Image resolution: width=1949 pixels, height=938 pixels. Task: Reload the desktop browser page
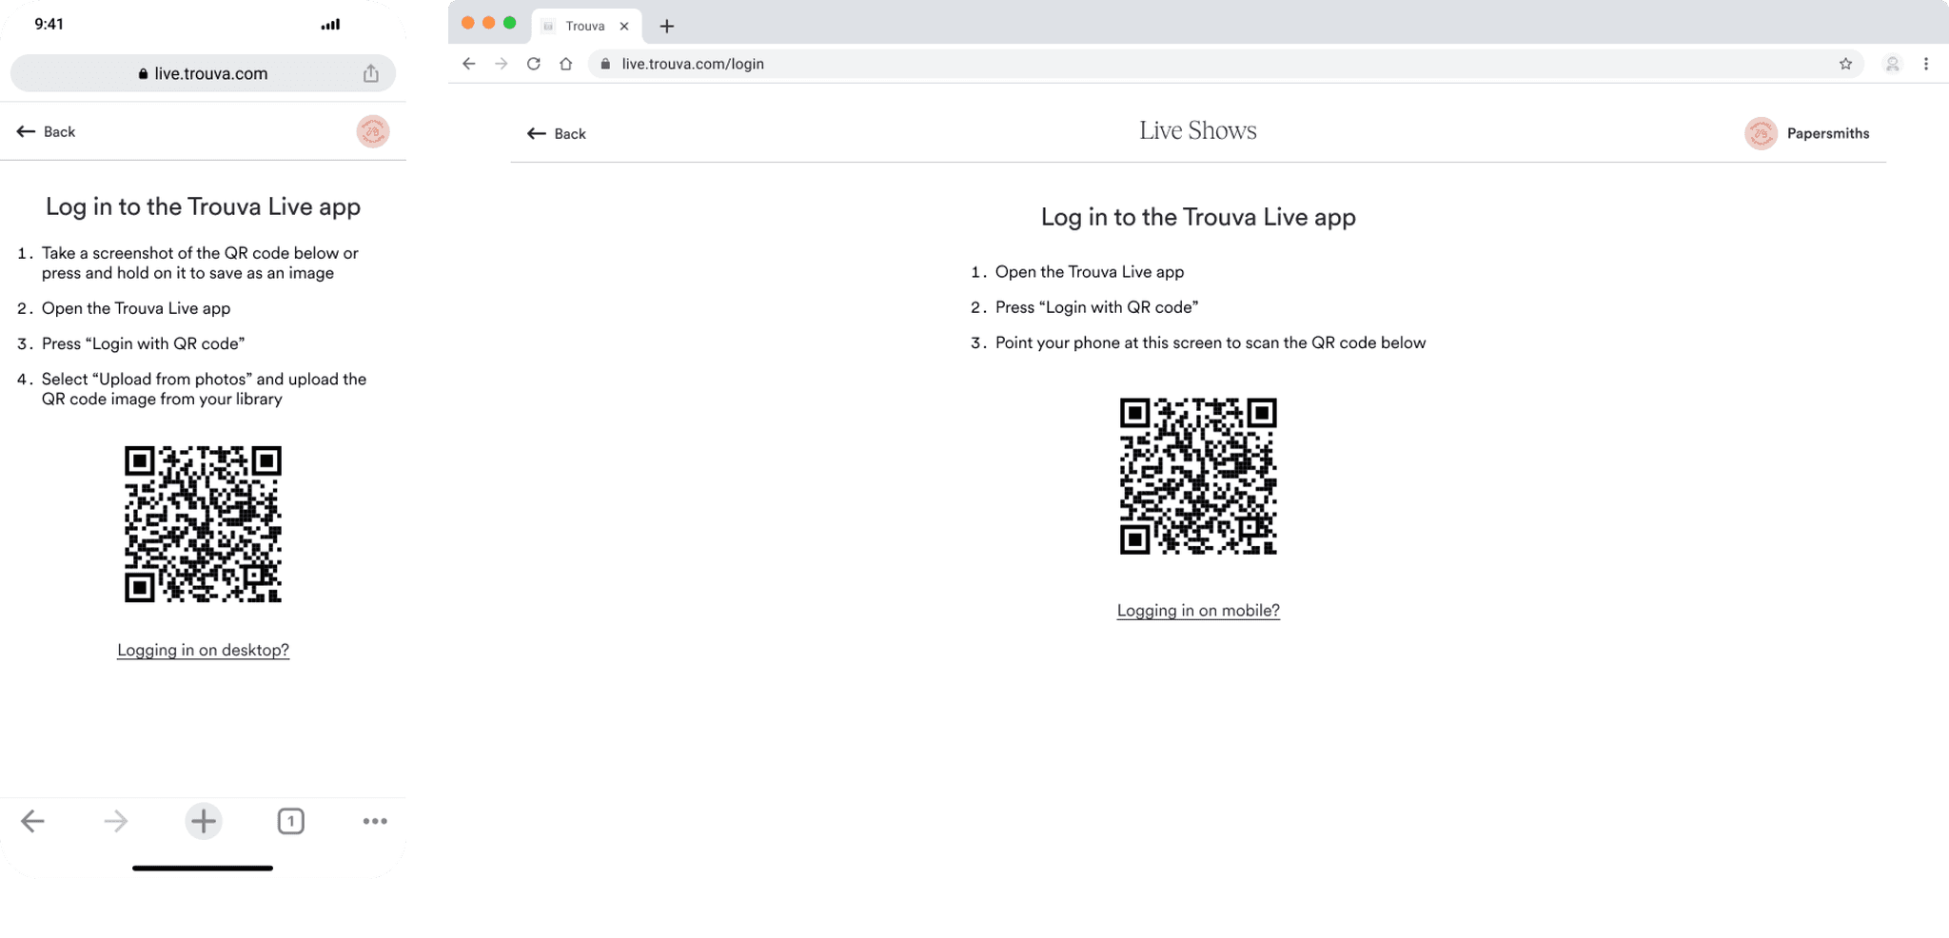click(x=534, y=64)
